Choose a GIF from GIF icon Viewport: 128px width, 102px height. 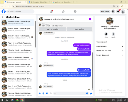tap(51, 94)
